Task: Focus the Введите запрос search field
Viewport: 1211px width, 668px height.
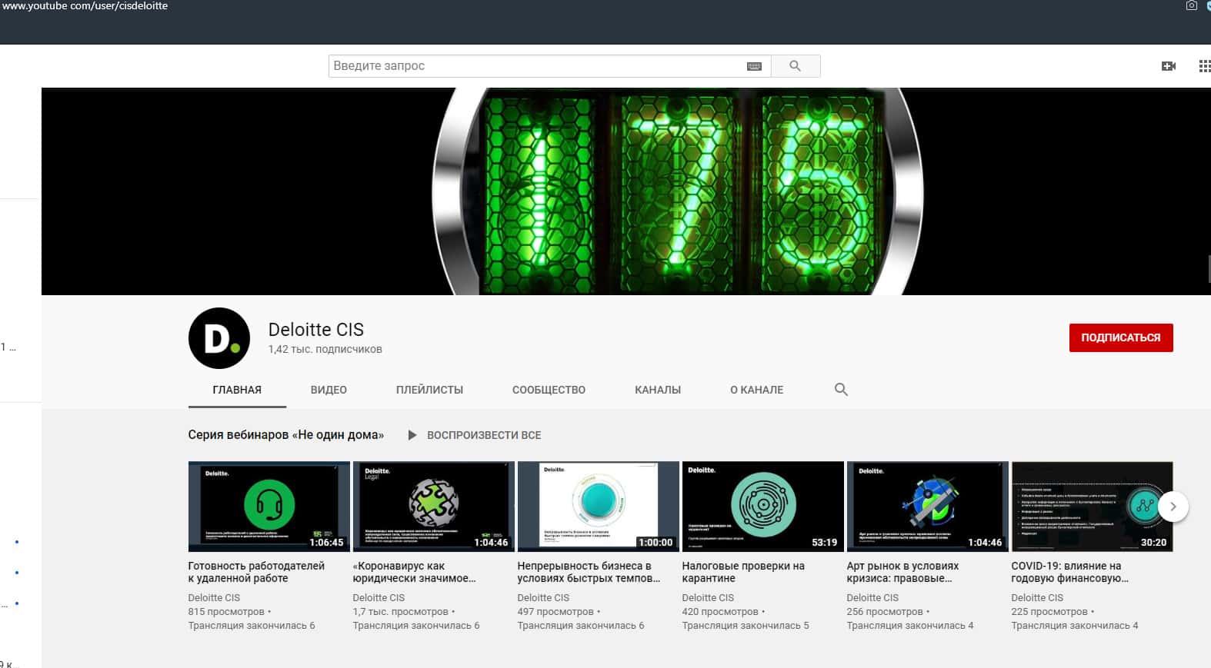Action: coord(535,66)
